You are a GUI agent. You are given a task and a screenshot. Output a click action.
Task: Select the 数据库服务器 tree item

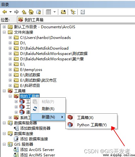coord(25,123)
